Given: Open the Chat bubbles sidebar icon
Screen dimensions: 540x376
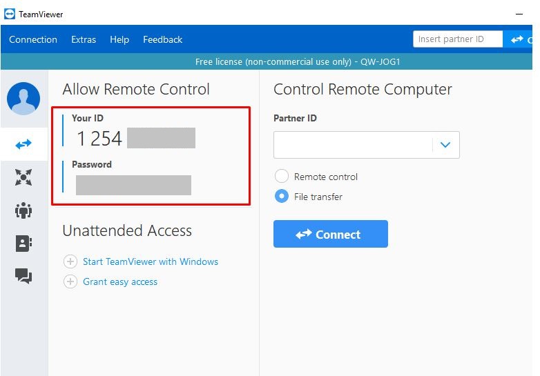Looking at the screenshot, I should pos(23,276).
